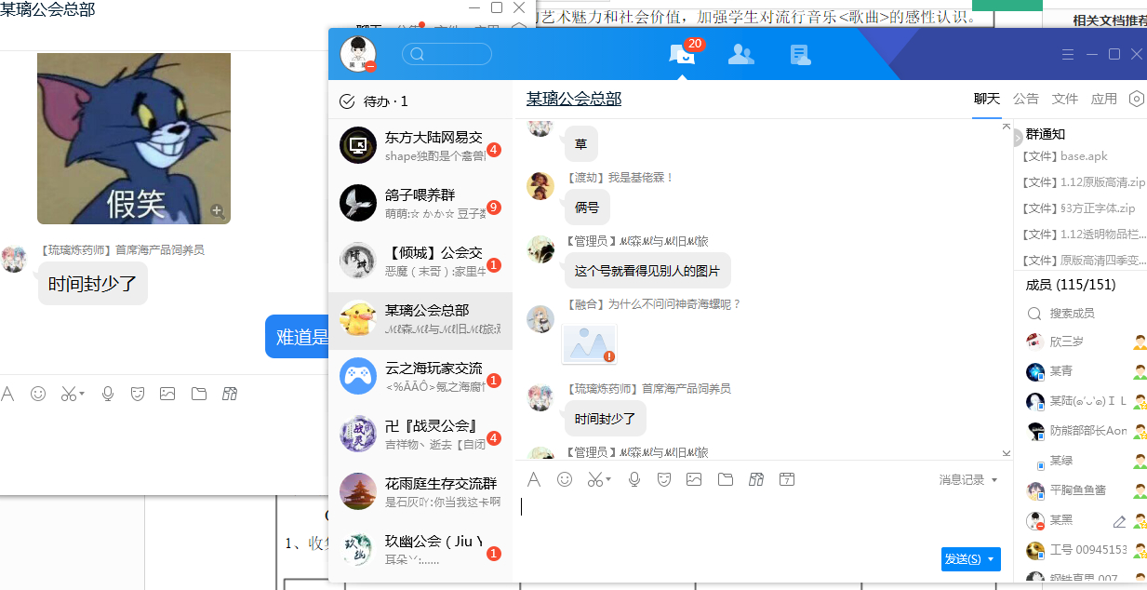Open emoji smiley in back window toolbar
1147x590 pixels.
[x=38, y=394]
